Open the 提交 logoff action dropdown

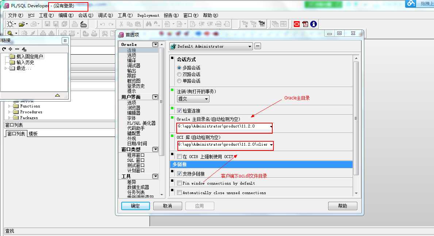point(206,99)
